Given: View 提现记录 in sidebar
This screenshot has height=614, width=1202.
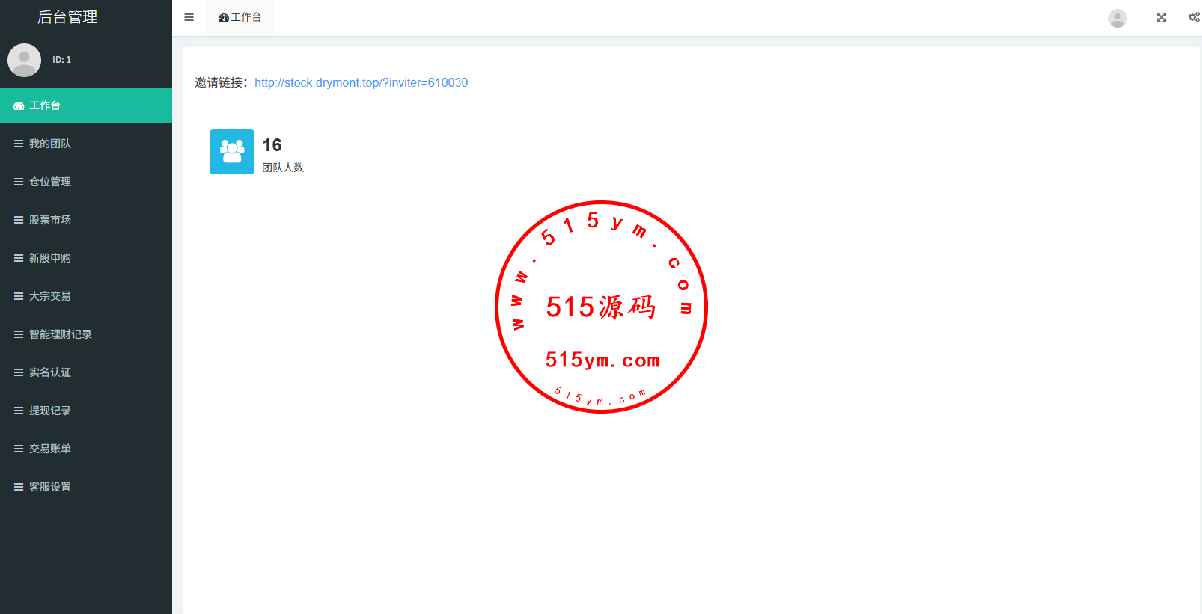Looking at the screenshot, I should click(50, 411).
